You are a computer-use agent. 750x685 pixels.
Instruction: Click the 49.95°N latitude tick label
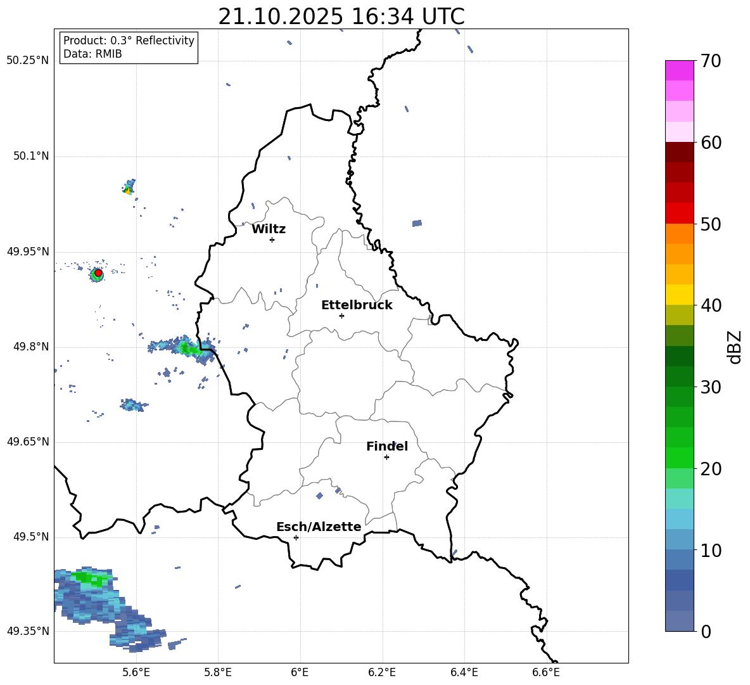tap(28, 252)
